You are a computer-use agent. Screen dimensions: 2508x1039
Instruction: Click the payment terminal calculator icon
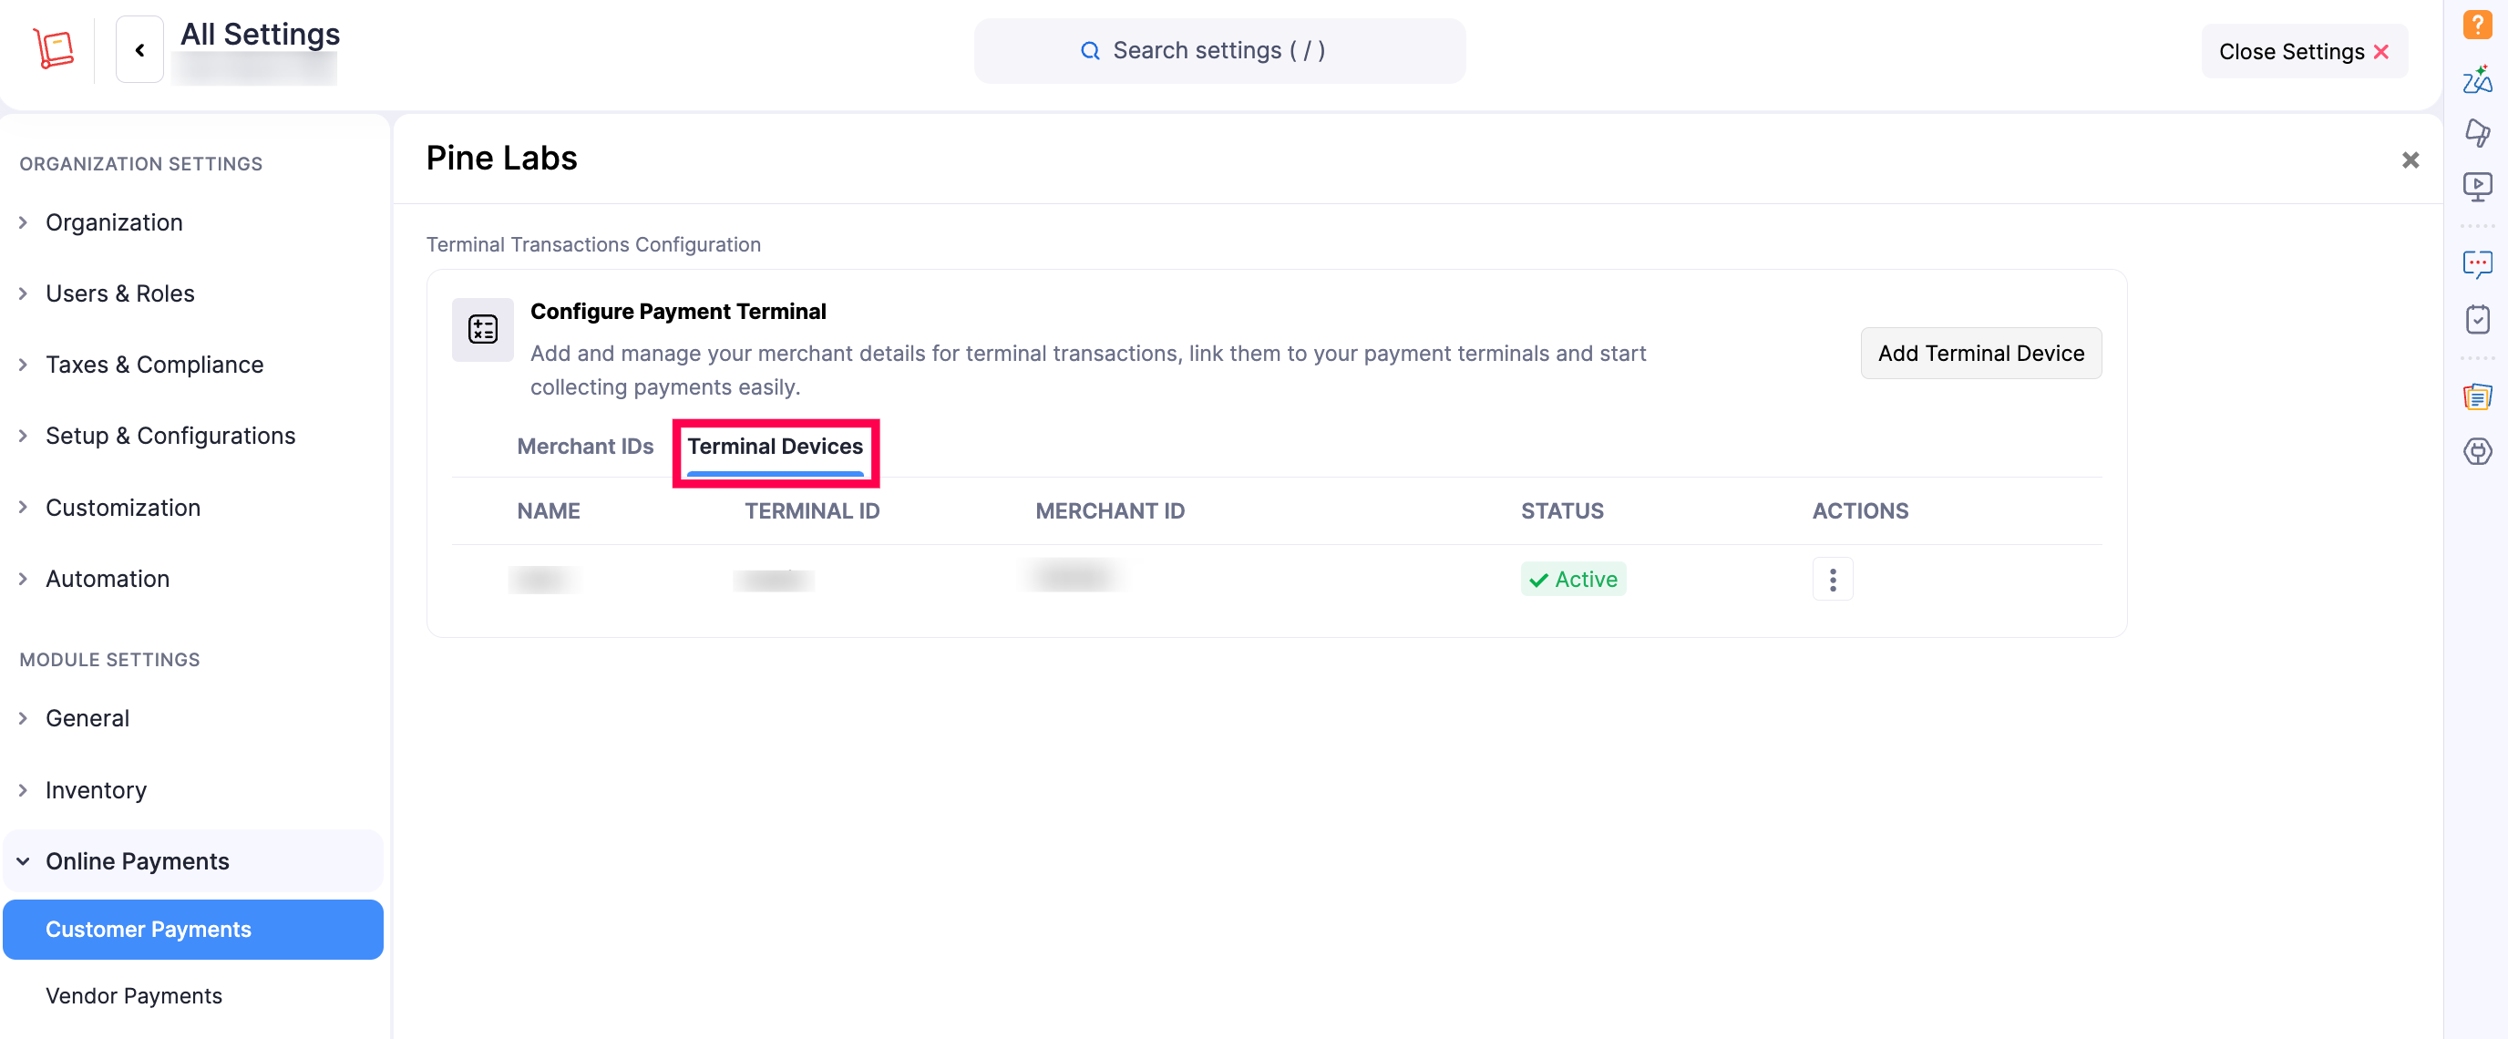pyautogui.click(x=483, y=329)
